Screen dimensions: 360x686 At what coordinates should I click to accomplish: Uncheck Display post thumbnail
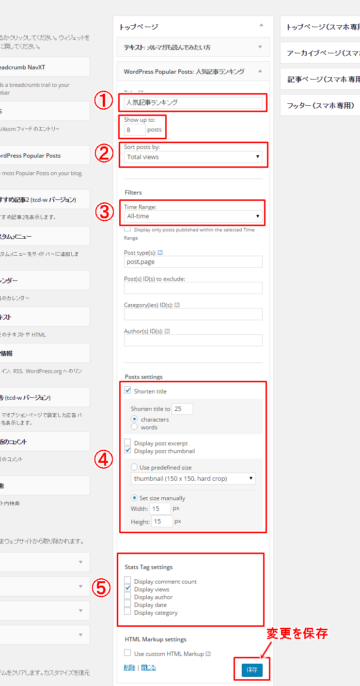coord(128,450)
